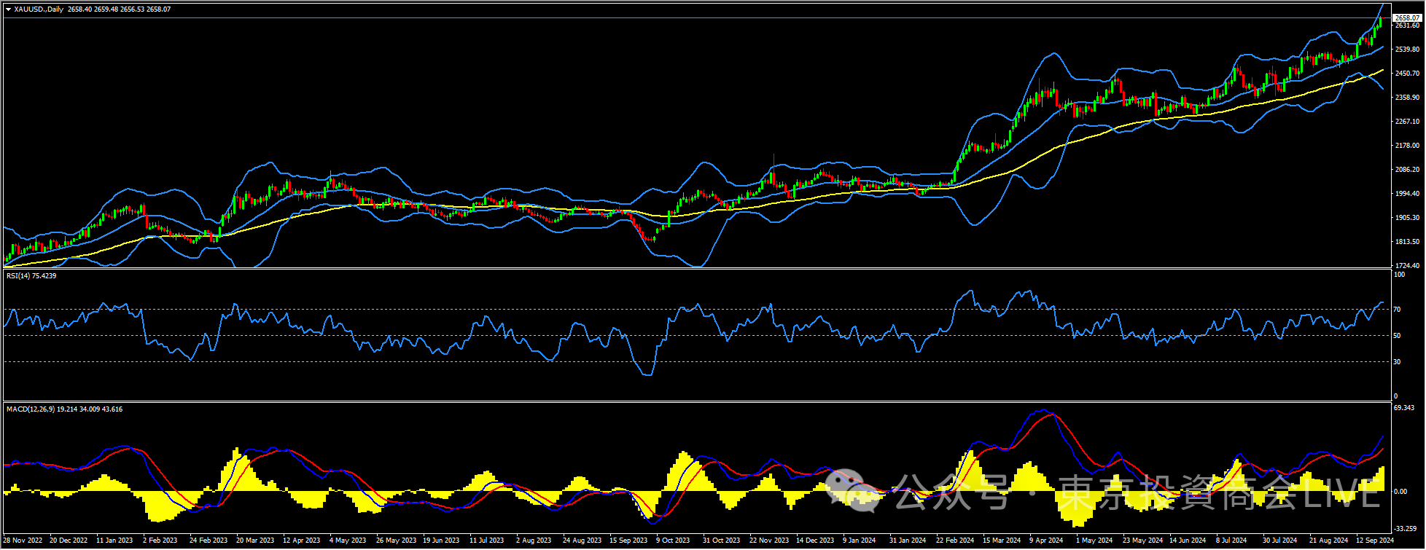Click the 20 Dec 2022 date label
The height and width of the screenshot is (550, 1426).
(x=69, y=541)
